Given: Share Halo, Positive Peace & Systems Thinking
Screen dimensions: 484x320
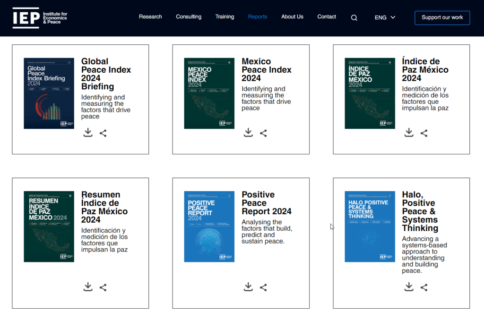Looking at the screenshot, I should coord(424,287).
